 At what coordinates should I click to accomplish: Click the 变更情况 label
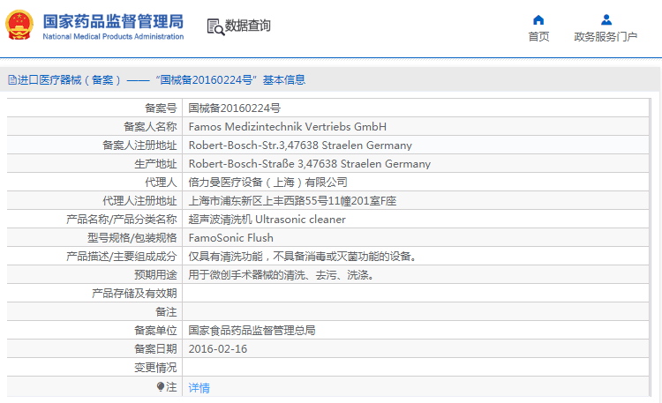[x=155, y=368]
